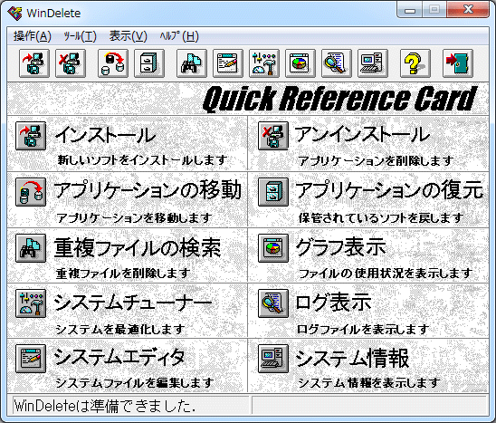Click the Restore file-cabinet toolbar icon
Image resolution: width=496 pixels, height=423 pixels.
click(149, 63)
